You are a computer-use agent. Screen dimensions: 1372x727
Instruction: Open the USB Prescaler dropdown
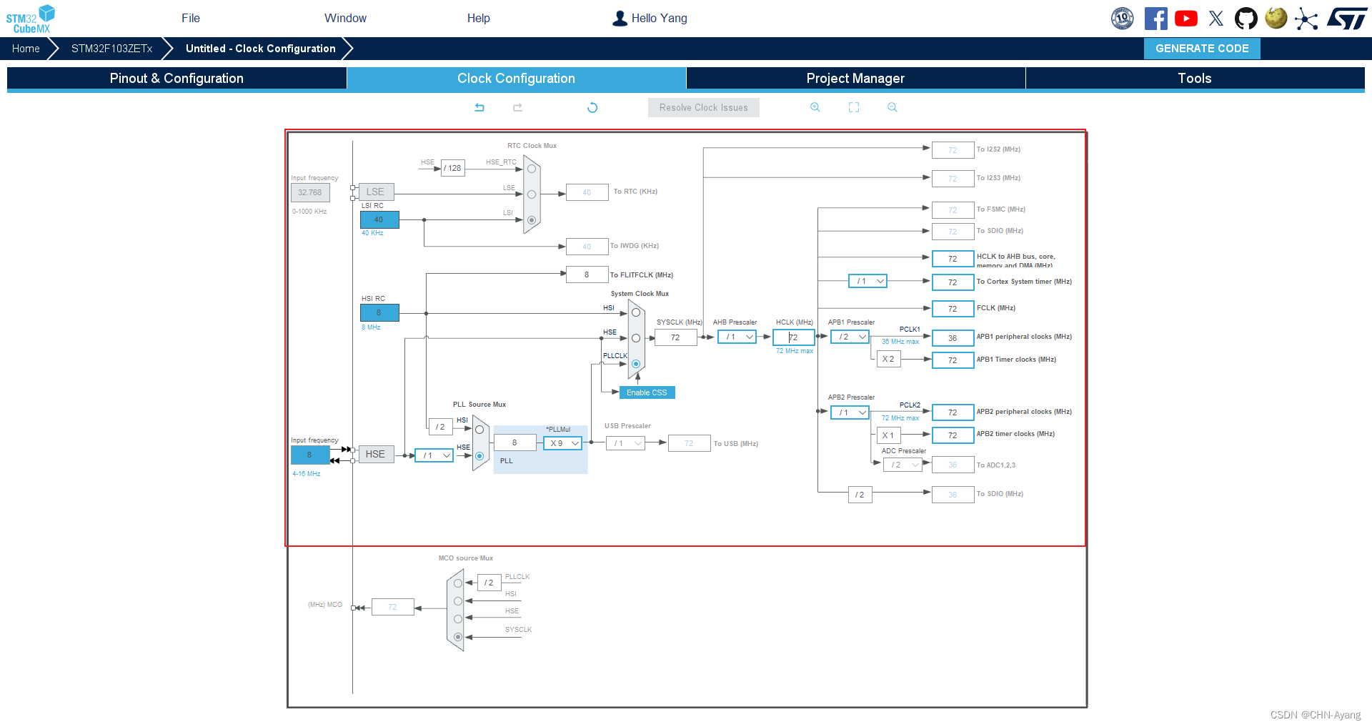click(625, 443)
